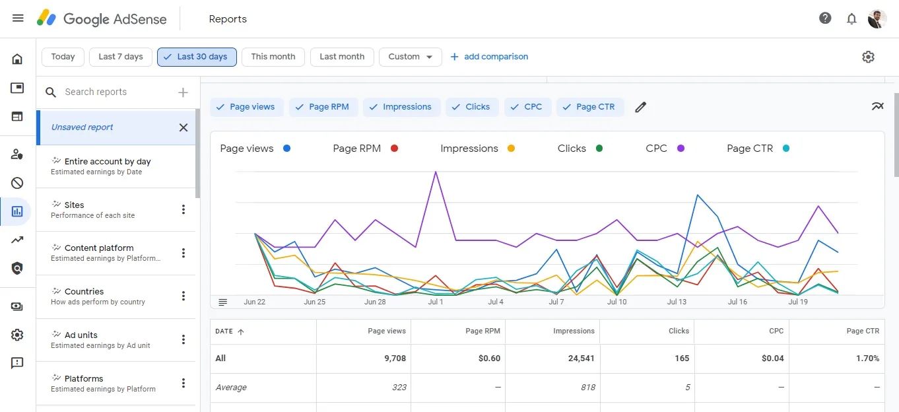This screenshot has height=412, width=899.
Task: Open the Policy center shield icon
Action: tap(17, 268)
